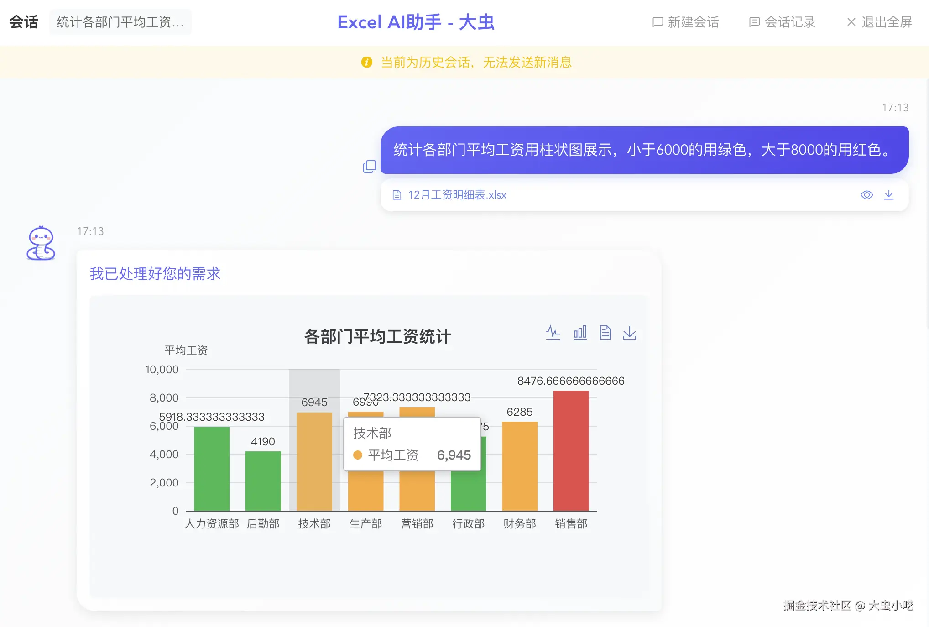The height and width of the screenshot is (627, 929).
Task: Copy the user message icon
Action: point(369,167)
